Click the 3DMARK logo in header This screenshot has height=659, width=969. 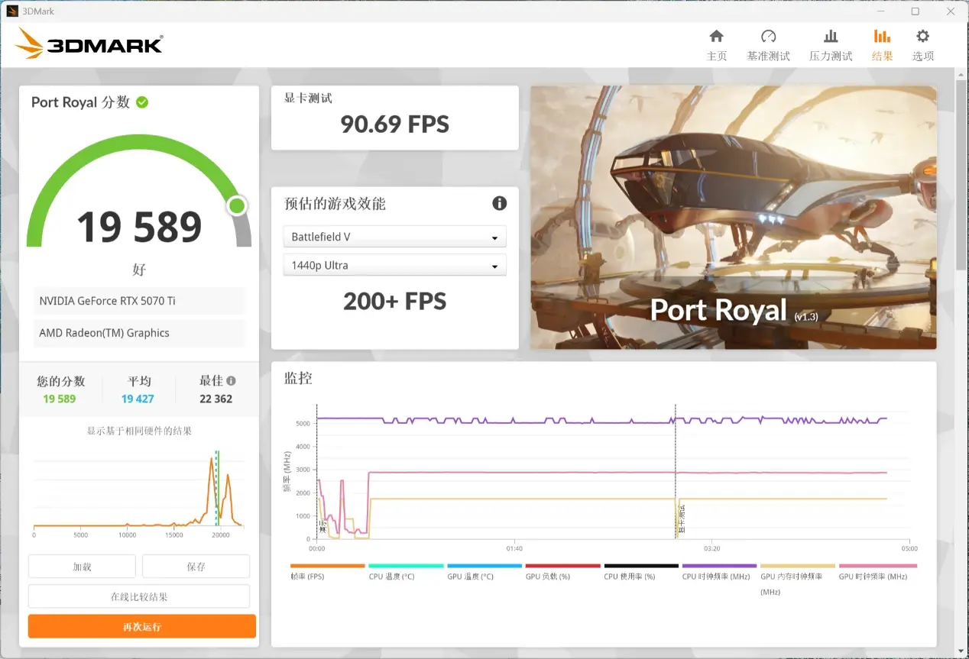(x=89, y=44)
